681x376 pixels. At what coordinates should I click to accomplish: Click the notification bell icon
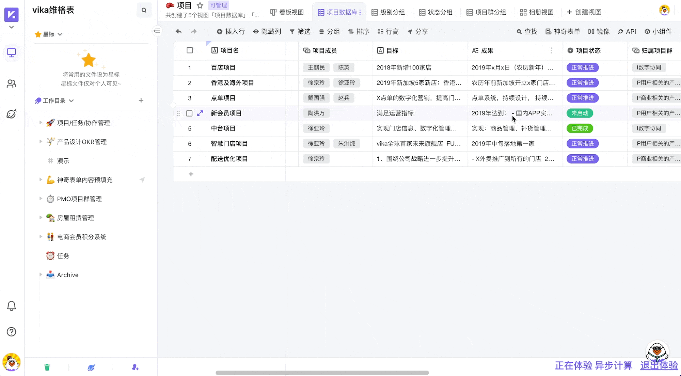(12, 306)
